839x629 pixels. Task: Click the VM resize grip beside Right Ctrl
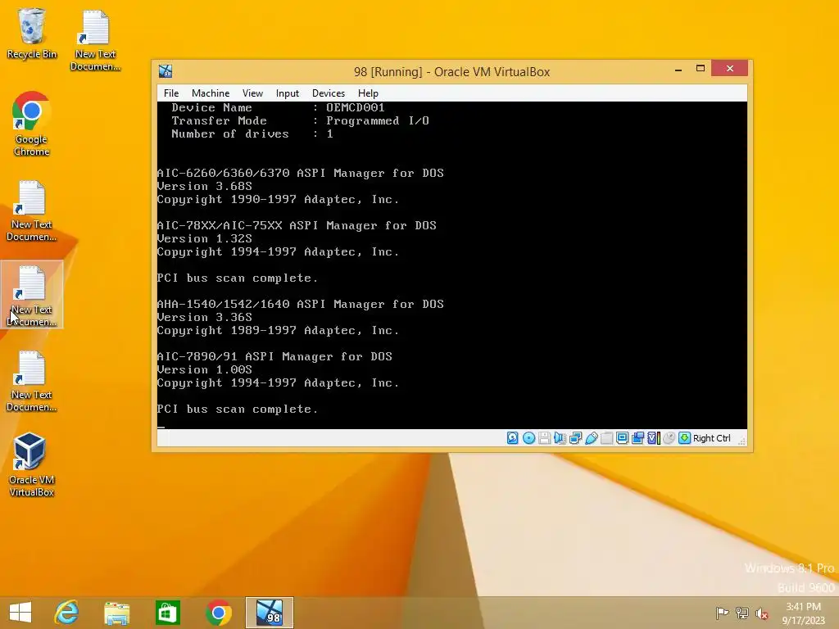pyautogui.click(x=741, y=441)
